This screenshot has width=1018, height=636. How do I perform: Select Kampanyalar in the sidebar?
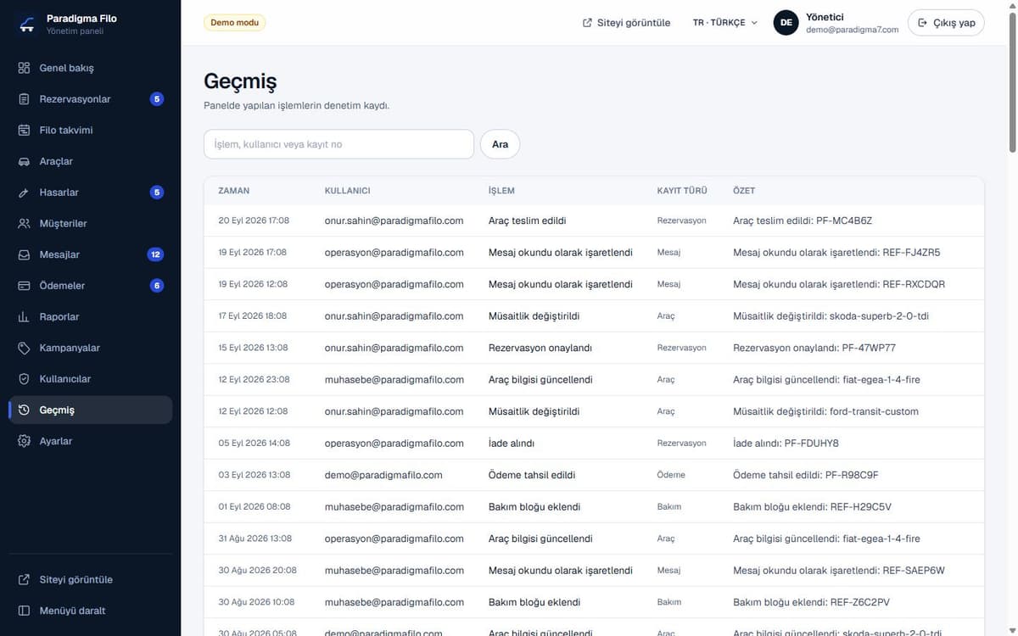click(90, 348)
